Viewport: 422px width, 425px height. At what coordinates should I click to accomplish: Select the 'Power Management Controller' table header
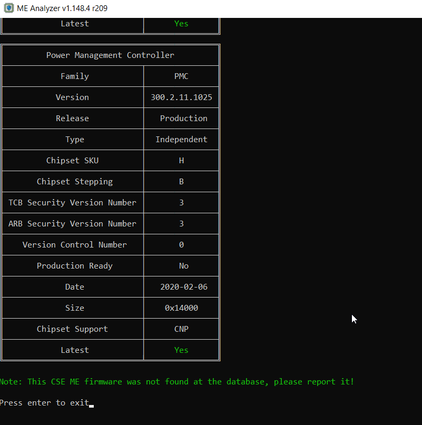[110, 55]
